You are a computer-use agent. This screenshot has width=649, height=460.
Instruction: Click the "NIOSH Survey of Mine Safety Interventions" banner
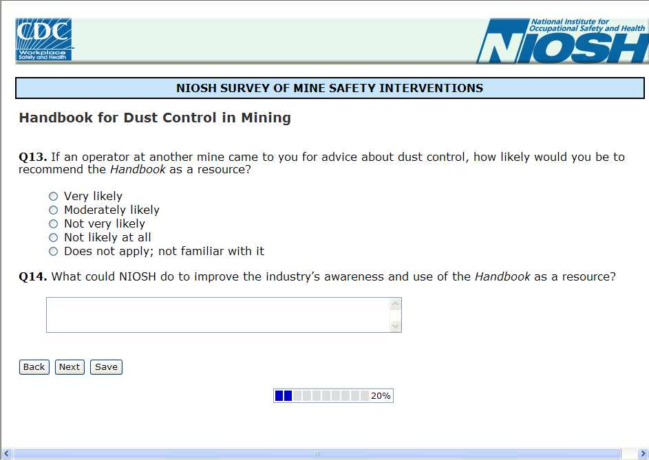pos(330,88)
